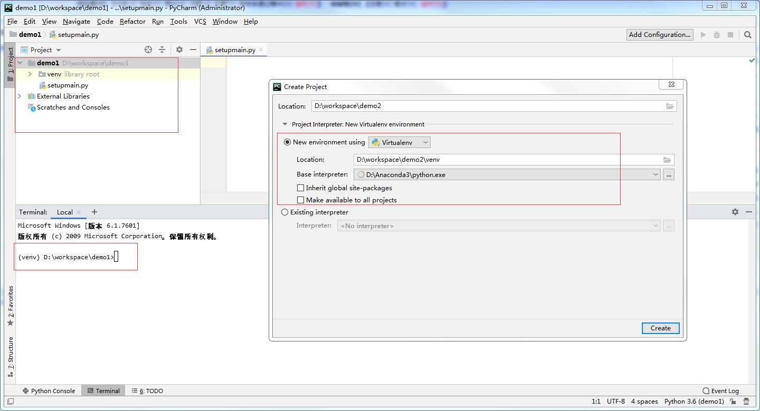Click the PyCharm logo in Create Project dialog title
The width and height of the screenshot is (760, 411).
[x=277, y=86]
